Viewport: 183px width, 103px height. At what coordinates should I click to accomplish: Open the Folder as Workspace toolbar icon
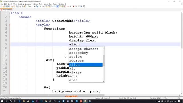[x=68, y=6]
